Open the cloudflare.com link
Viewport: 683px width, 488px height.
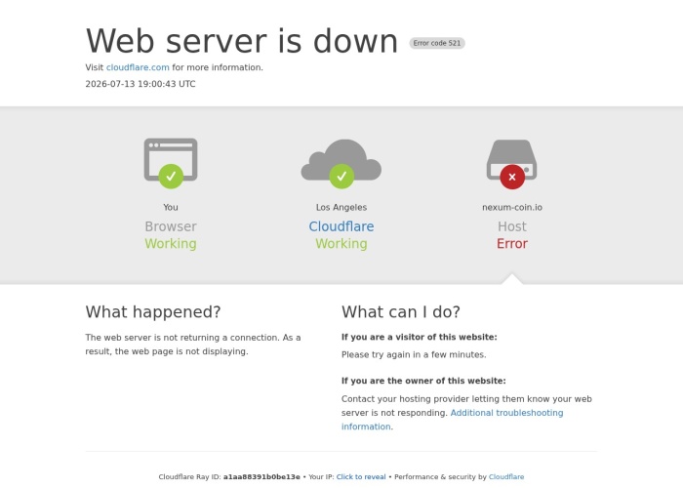(138, 67)
